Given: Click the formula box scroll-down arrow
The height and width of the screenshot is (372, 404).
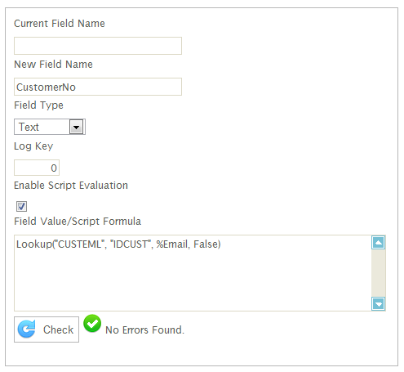Looking at the screenshot, I should [378, 303].
